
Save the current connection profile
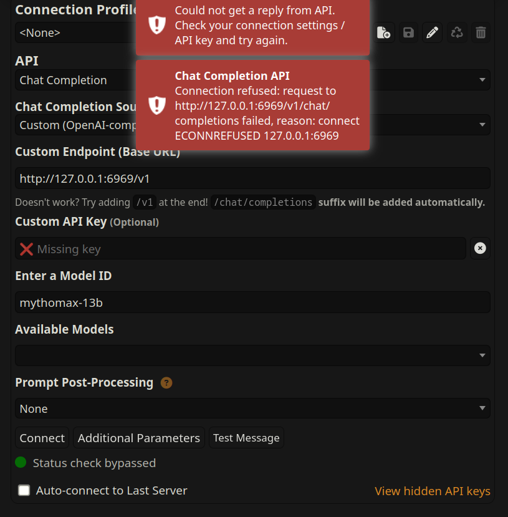pos(408,33)
